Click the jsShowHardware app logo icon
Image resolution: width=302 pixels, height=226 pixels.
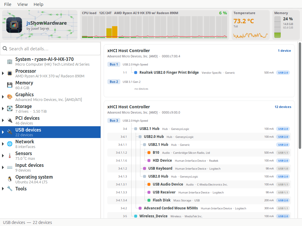pos(14,25)
